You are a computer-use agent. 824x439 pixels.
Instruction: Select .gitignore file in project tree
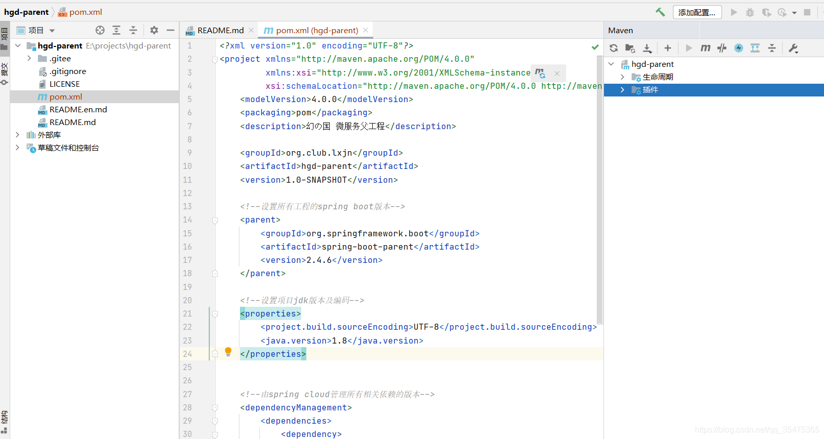[67, 71]
